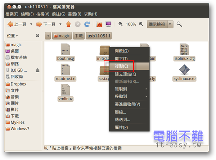
Task: Open the home folder icon in toolbar
Action: click(x=99, y=24)
